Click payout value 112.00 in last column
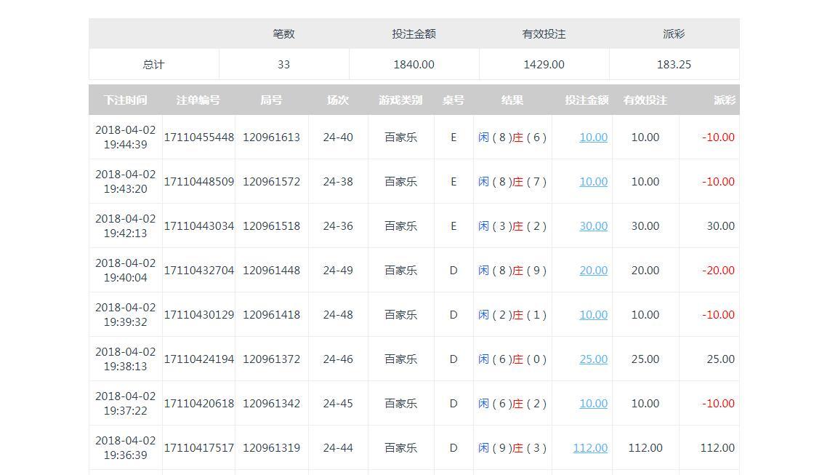Screen dimensions: 814x475 (x=717, y=447)
